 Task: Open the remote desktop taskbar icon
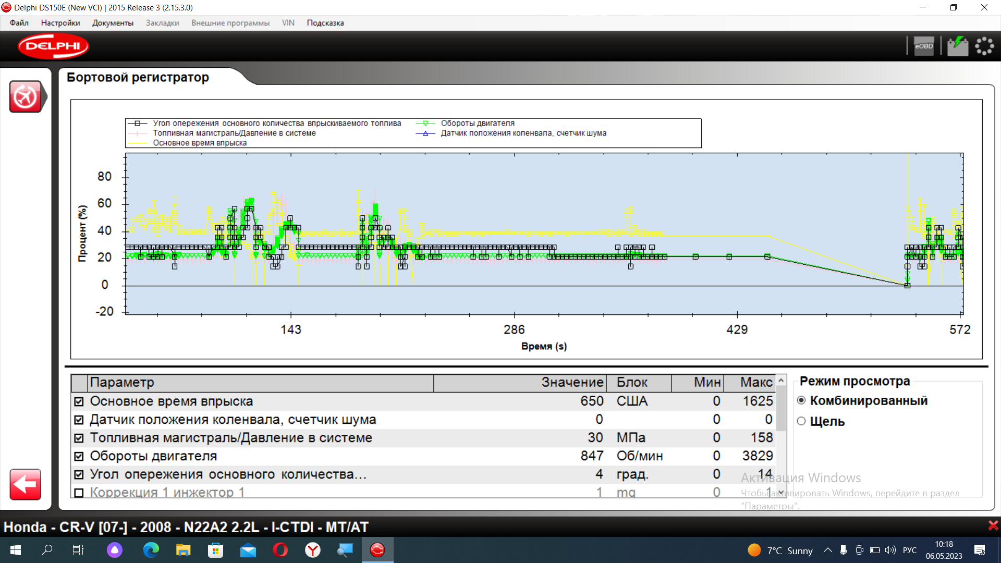point(345,550)
